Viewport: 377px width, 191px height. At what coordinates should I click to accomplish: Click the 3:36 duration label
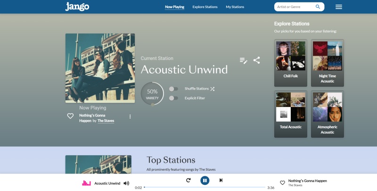(270, 188)
